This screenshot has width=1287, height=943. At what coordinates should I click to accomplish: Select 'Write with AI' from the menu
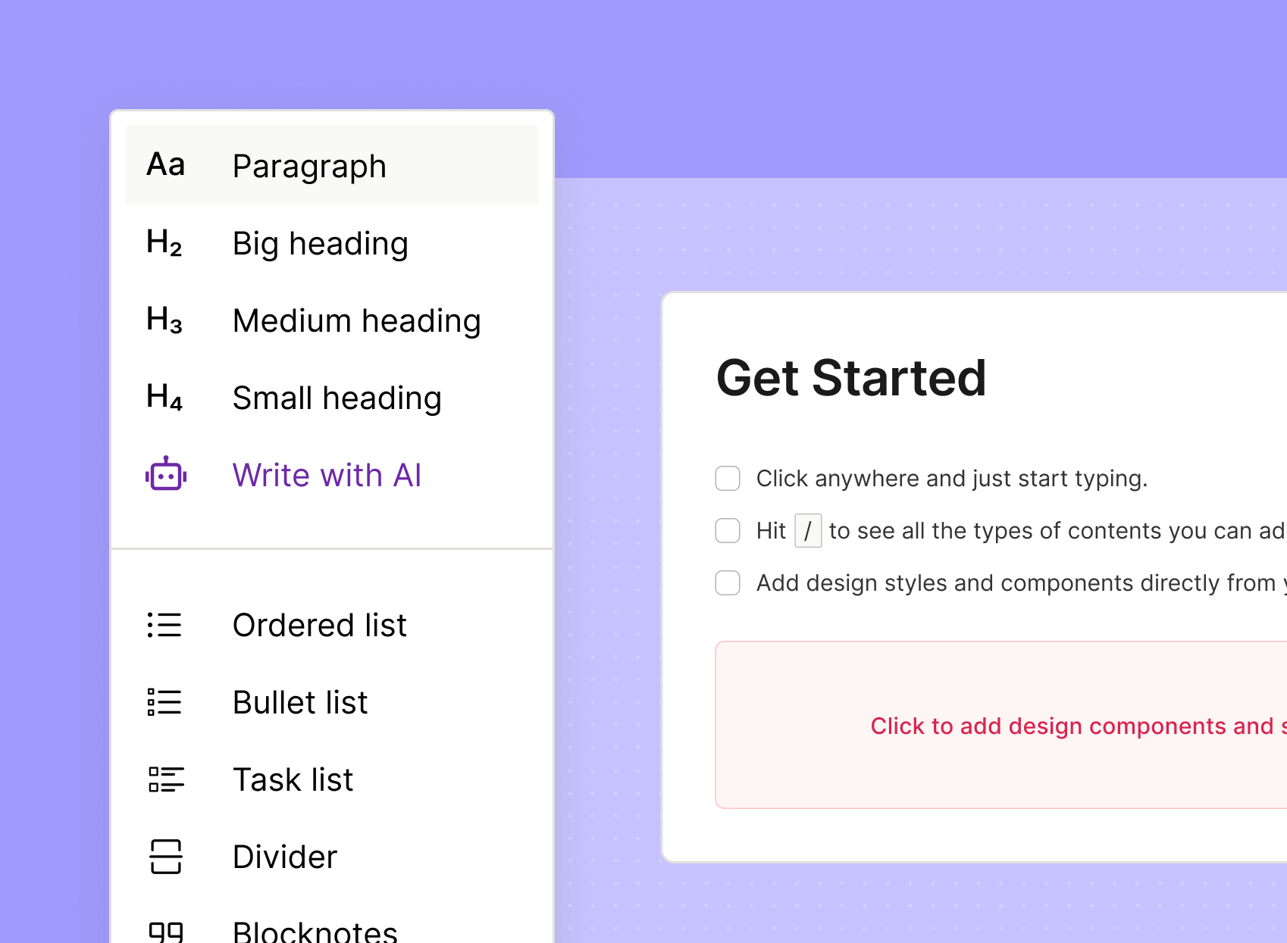pos(327,475)
